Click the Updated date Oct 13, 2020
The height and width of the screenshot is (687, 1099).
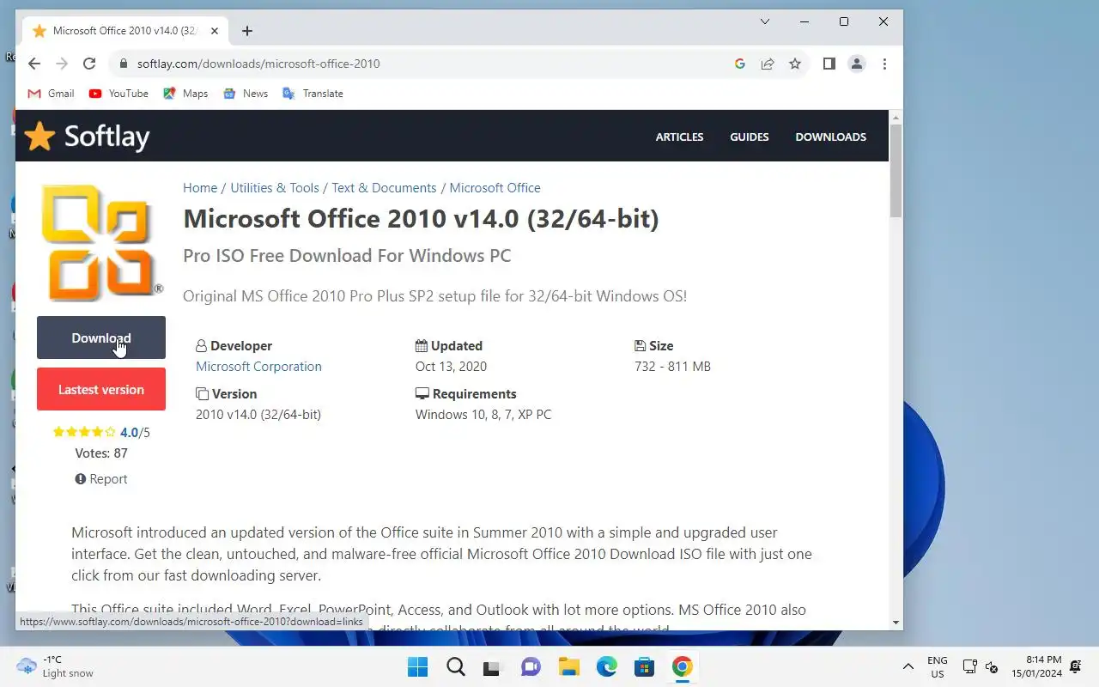pyautogui.click(x=451, y=367)
